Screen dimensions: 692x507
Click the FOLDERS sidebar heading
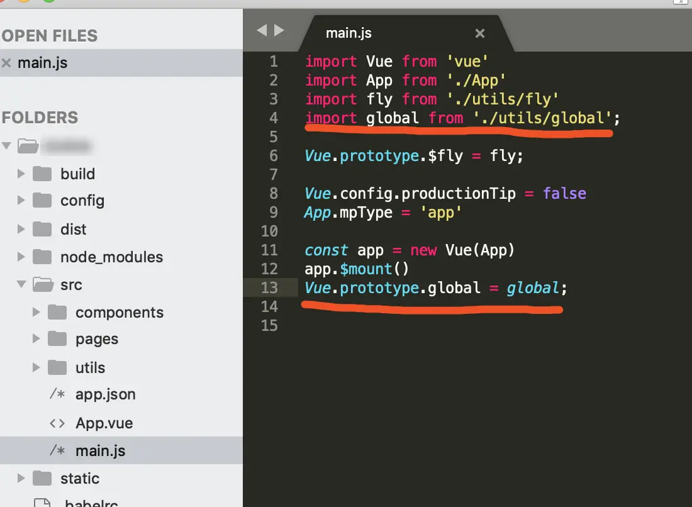pyautogui.click(x=40, y=118)
